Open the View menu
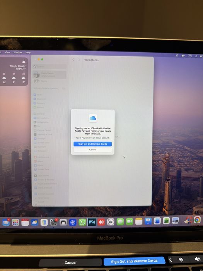 (x=7, y=52)
